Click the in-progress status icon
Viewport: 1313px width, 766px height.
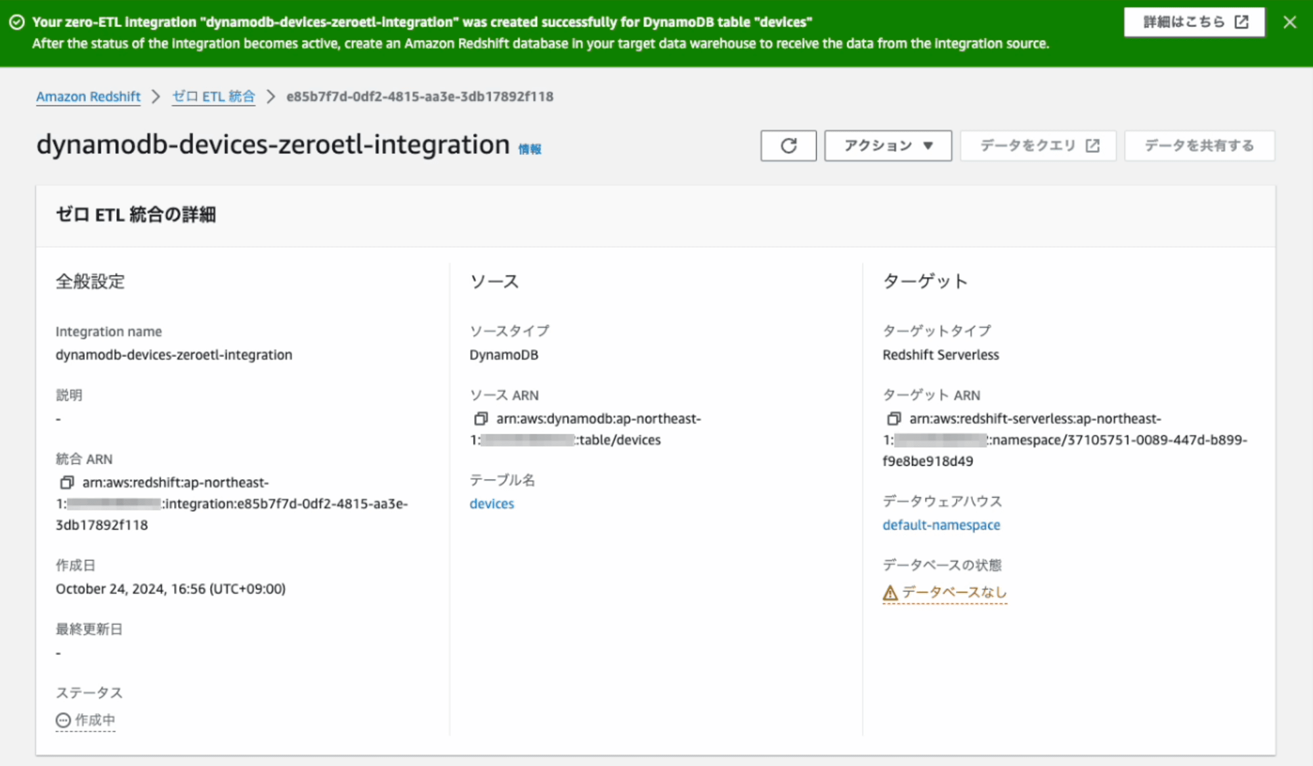pos(63,721)
